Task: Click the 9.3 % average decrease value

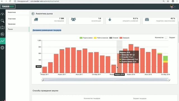Action: click(135, 19)
